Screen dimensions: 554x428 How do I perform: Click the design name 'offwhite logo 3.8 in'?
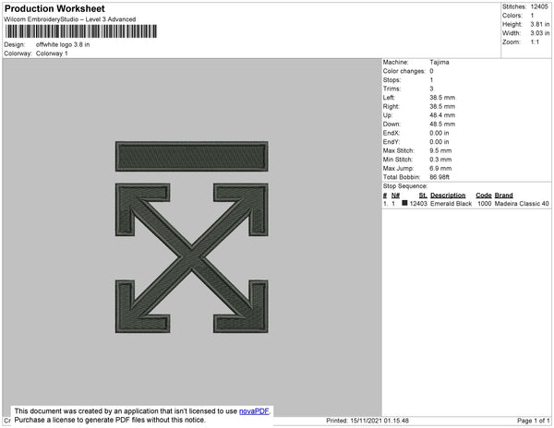pyautogui.click(x=63, y=45)
